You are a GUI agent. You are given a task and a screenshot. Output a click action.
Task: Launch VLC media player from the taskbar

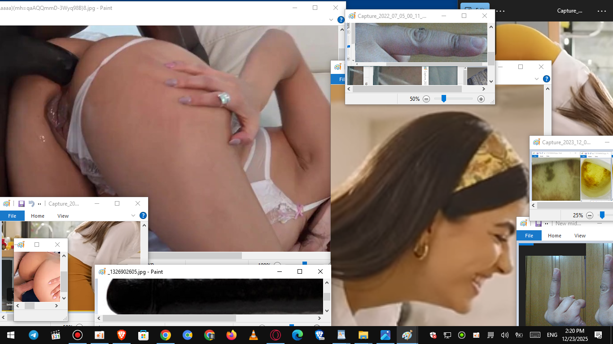[254, 335]
